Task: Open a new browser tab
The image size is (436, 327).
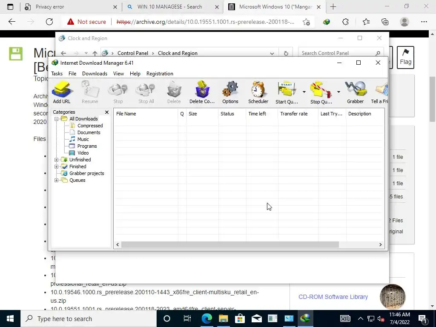Action: tap(333, 7)
